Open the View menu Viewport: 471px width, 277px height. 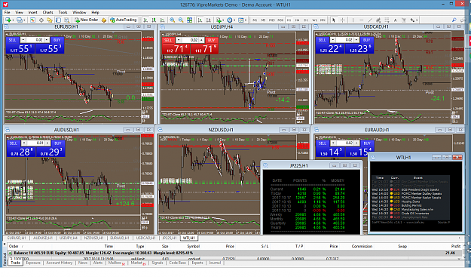20,12
